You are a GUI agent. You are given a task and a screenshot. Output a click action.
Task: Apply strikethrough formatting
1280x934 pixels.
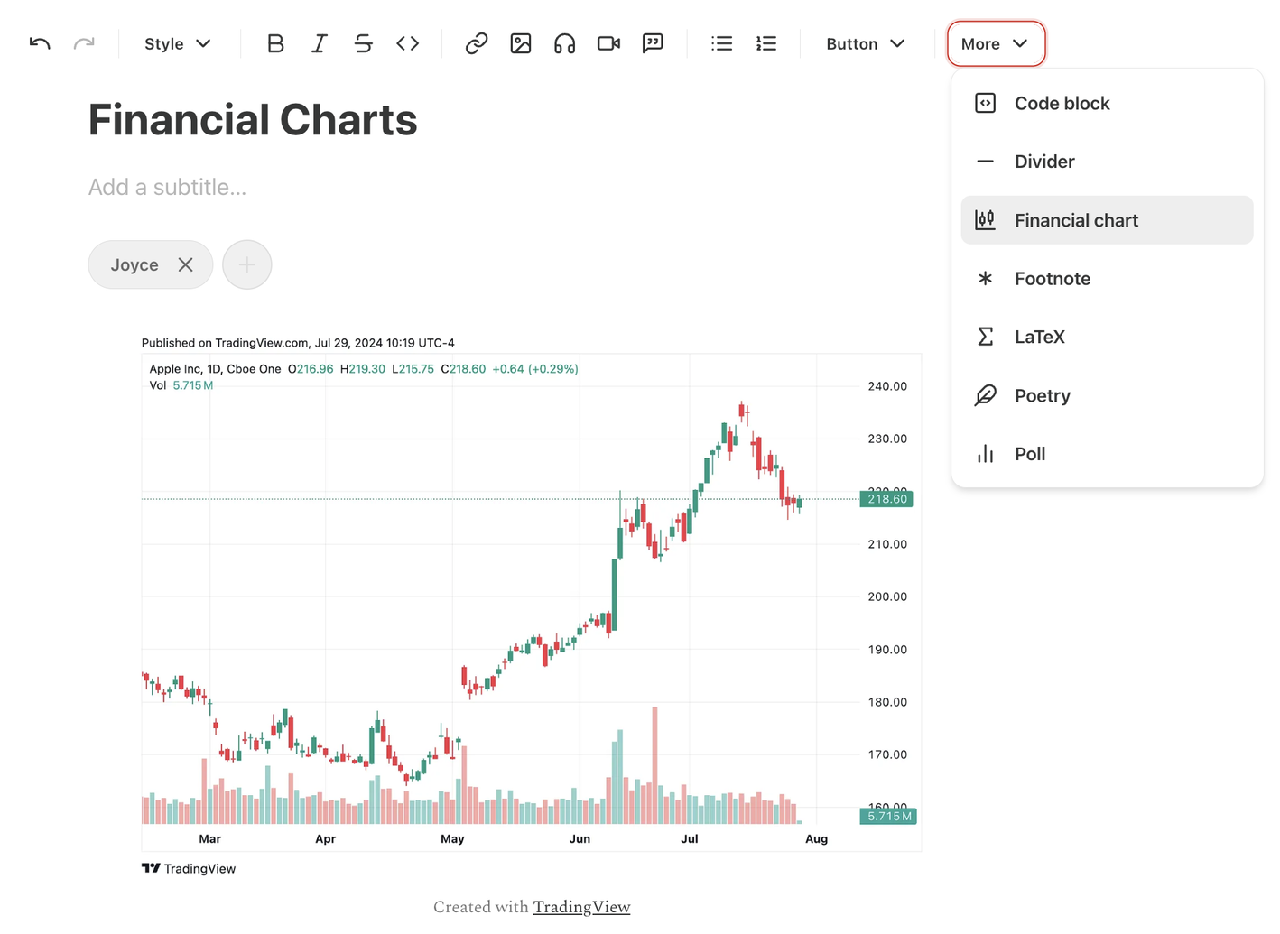363,42
